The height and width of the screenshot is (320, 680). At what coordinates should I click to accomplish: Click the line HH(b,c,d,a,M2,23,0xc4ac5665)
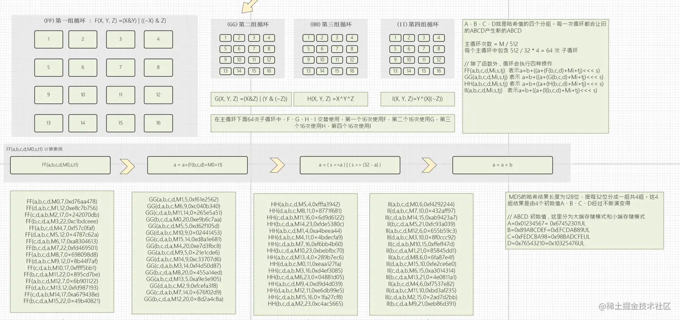[305, 304]
